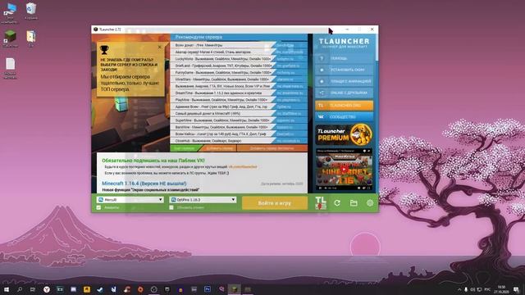Click the TL mods icon in the bottom bar
This screenshot has width=525, height=295.
321,202
